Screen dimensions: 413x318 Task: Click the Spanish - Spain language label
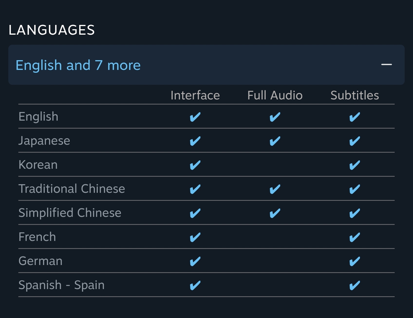coord(61,285)
